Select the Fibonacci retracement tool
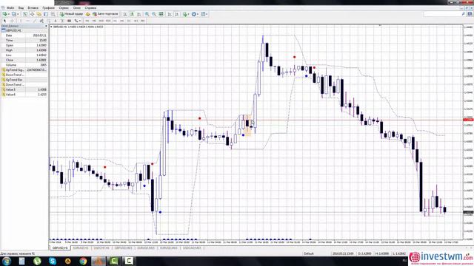Image resolution: width=474 pixels, height=266 pixels. pos(49,21)
